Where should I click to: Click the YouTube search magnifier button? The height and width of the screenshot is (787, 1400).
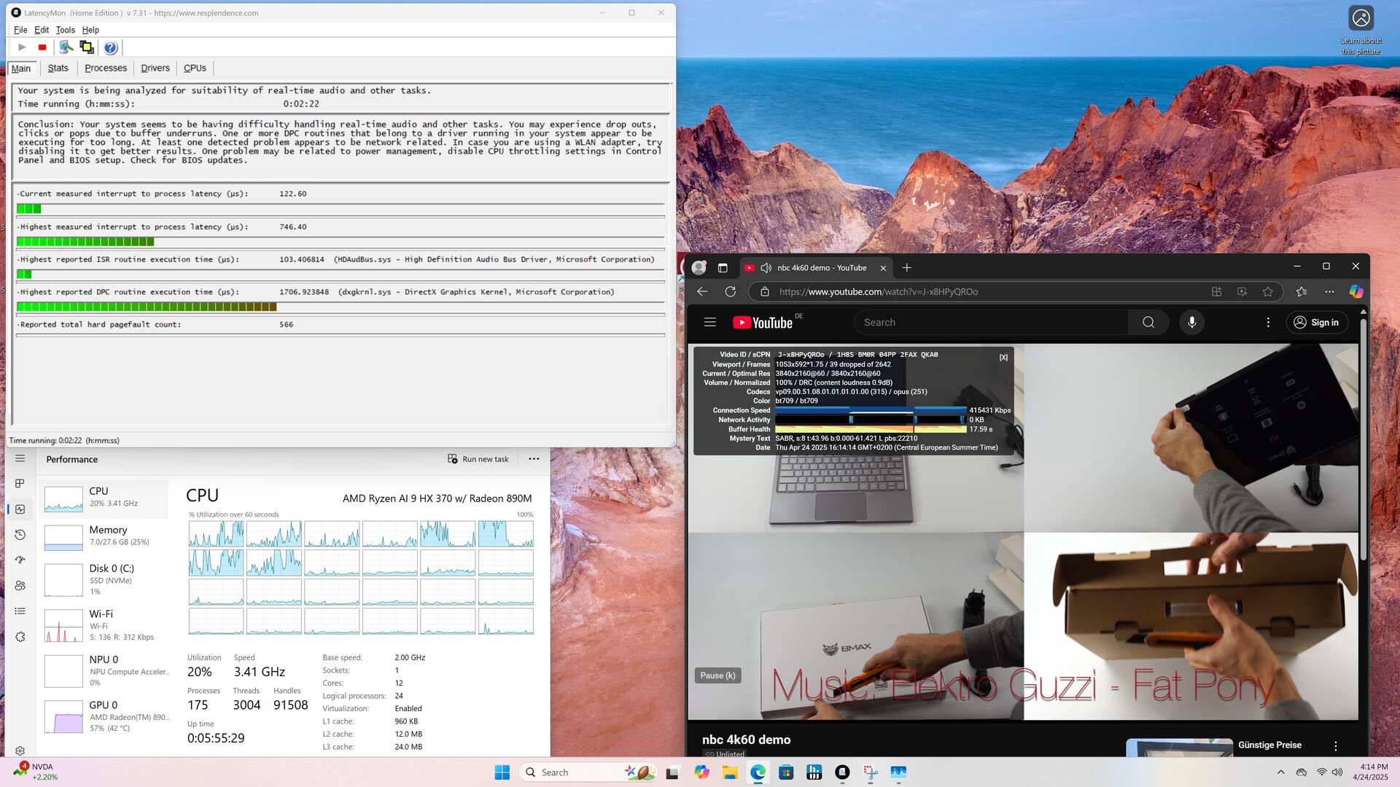pos(1148,322)
